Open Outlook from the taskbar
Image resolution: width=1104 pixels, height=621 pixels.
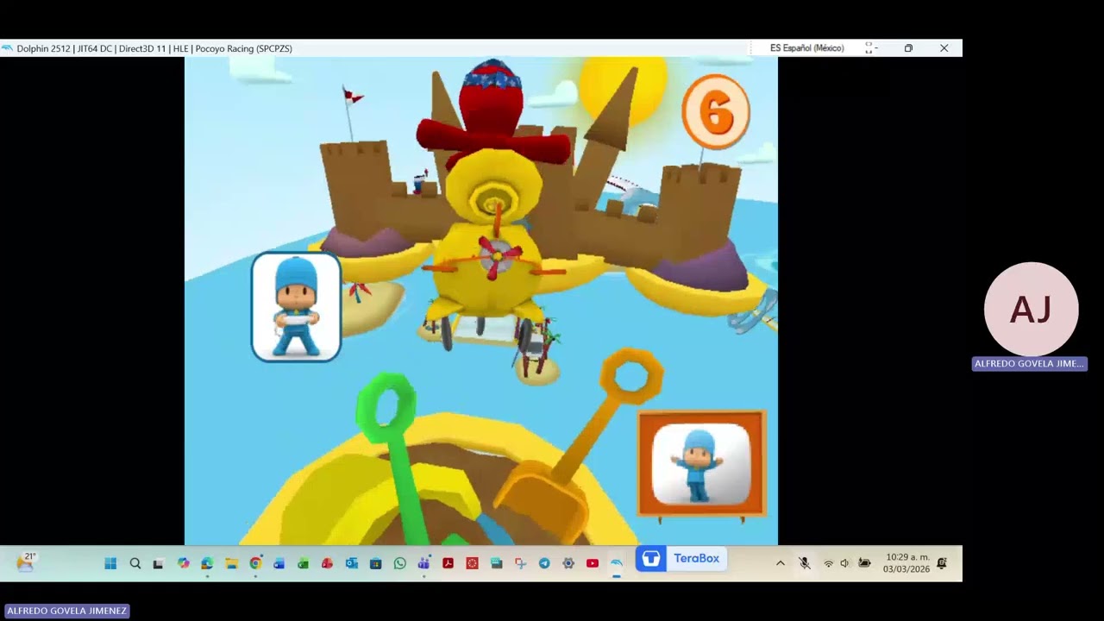351,563
